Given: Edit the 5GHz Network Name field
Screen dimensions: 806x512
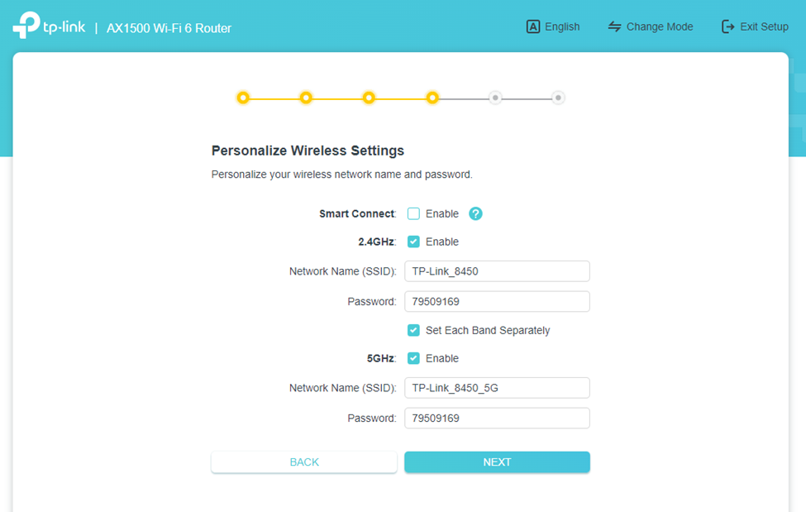Looking at the screenshot, I should tap(497, 388).
